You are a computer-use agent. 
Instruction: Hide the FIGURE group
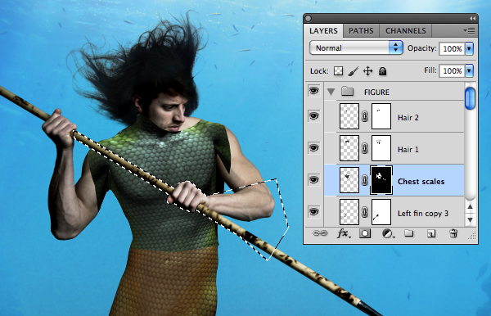313,91
